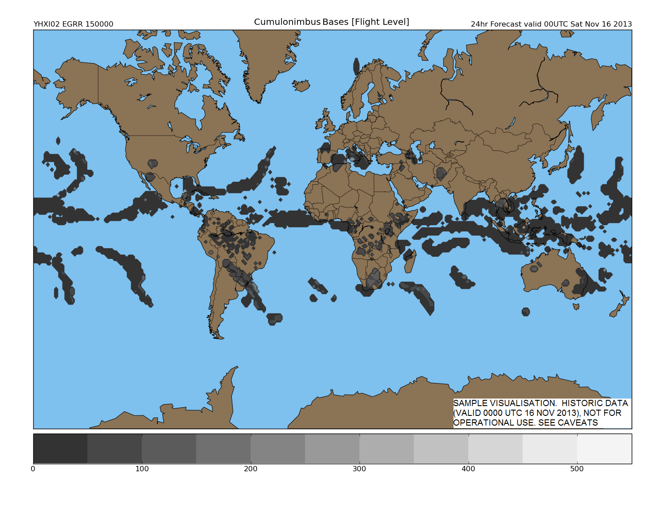Select the 100–150 flight level colorbar shade
Screen dimensions: 665x532
(x=169, y=449)
